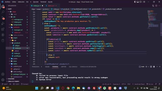Expand the styles folder
The width and height of the screenshot is (162, 91).
[x=15, y=64]
